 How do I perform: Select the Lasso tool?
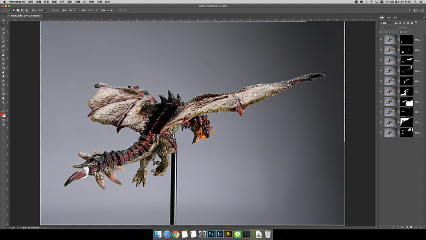point(4,29)
